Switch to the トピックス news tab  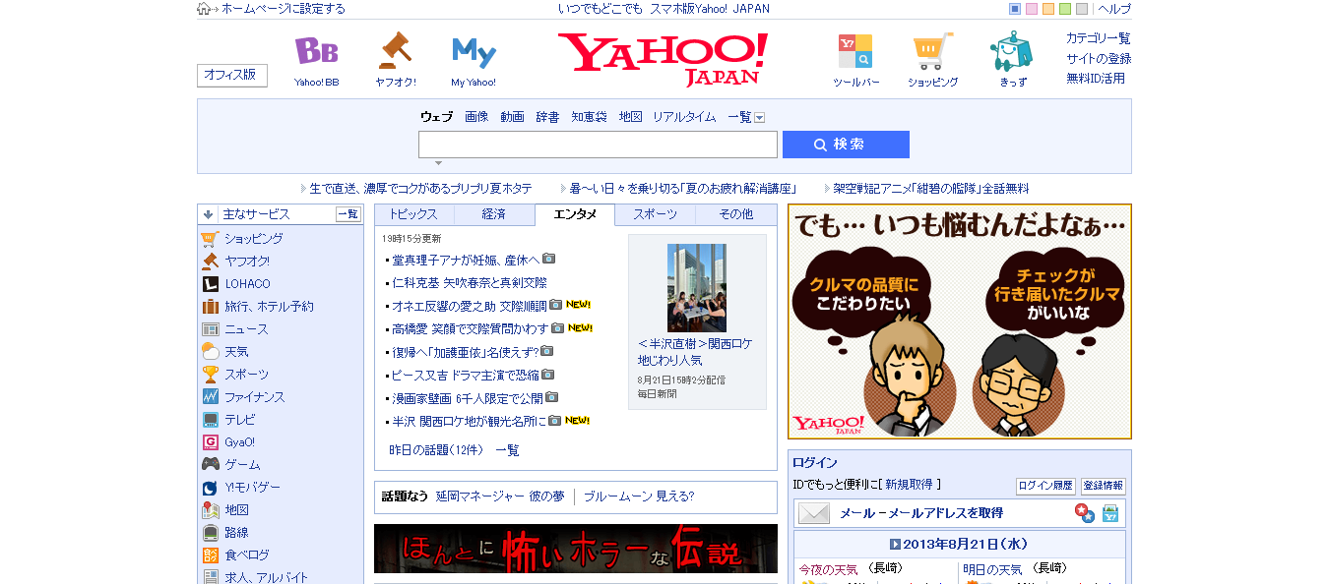413,214
